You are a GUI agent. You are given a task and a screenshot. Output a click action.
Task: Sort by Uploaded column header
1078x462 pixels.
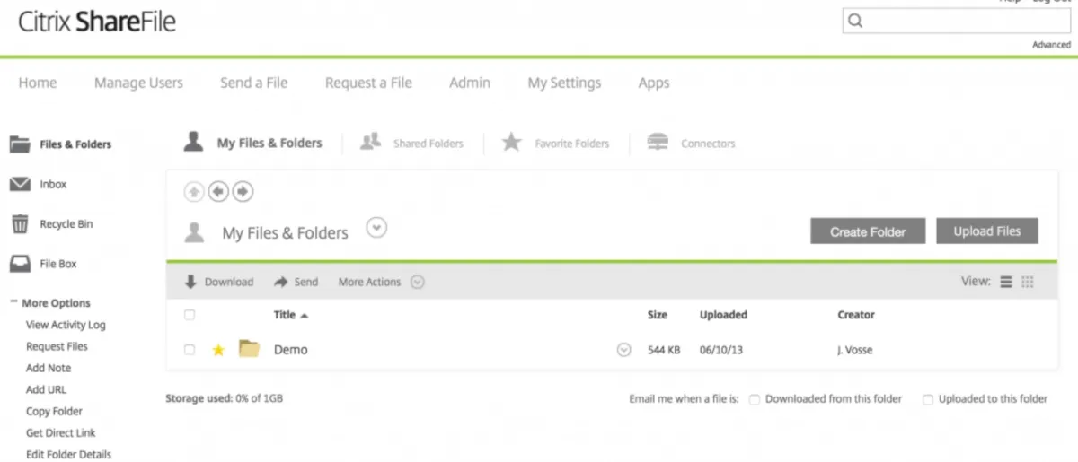pos(723,315)
